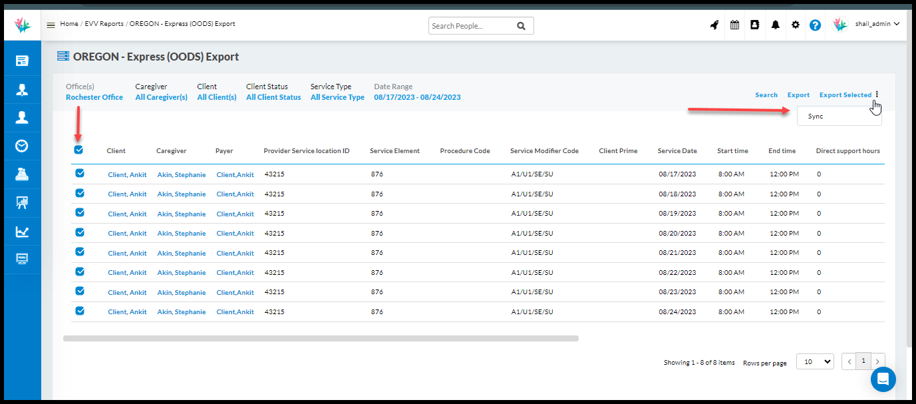Open the three-dot menu beside Export Selected

(x=875, y=95)
